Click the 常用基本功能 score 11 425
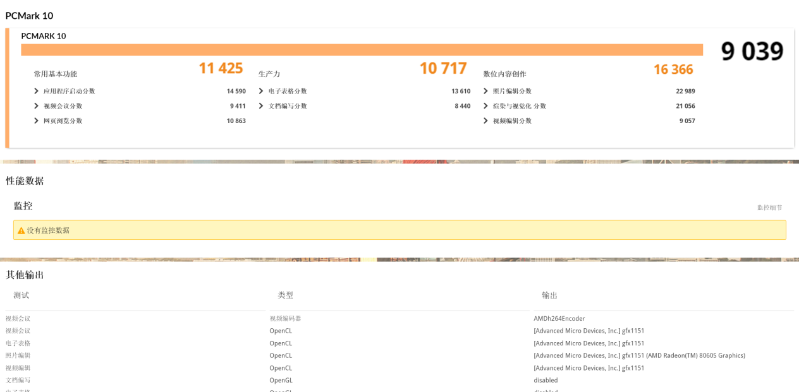Screen dimensions: 799x392 click(221, 68)
